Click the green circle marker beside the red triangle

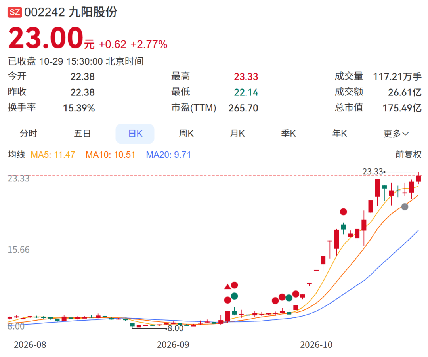coord(235,296)
